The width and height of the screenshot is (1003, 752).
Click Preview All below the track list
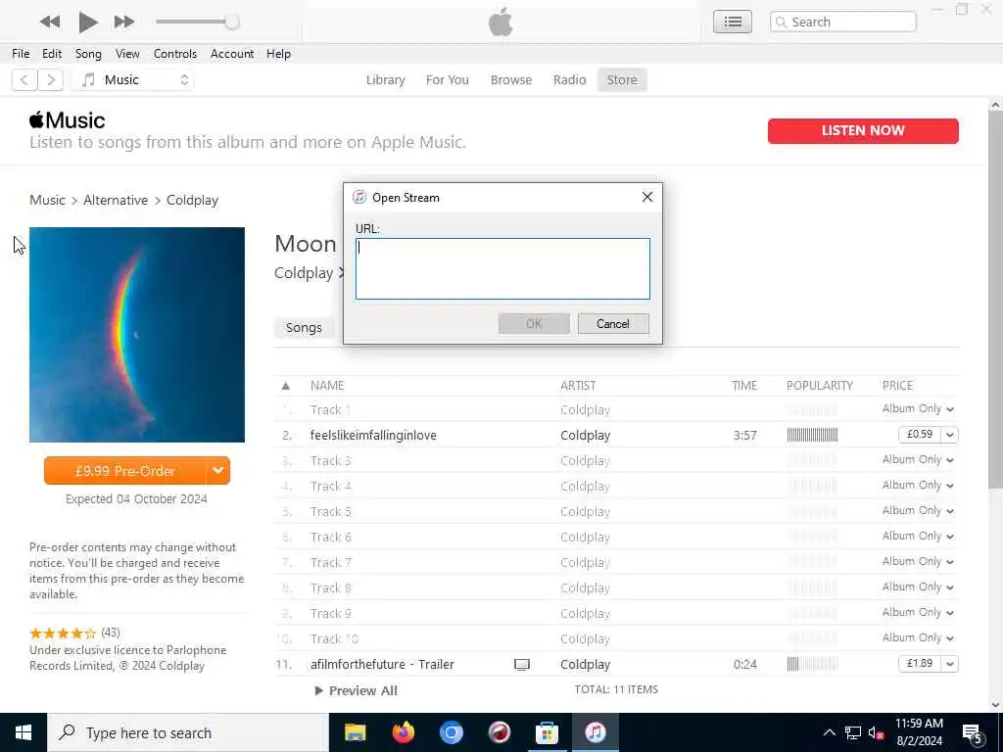pos(357,690)
